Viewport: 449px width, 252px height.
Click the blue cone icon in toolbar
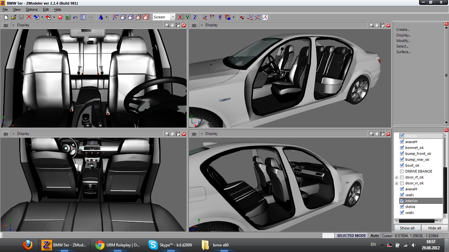(x=101, y=17)
